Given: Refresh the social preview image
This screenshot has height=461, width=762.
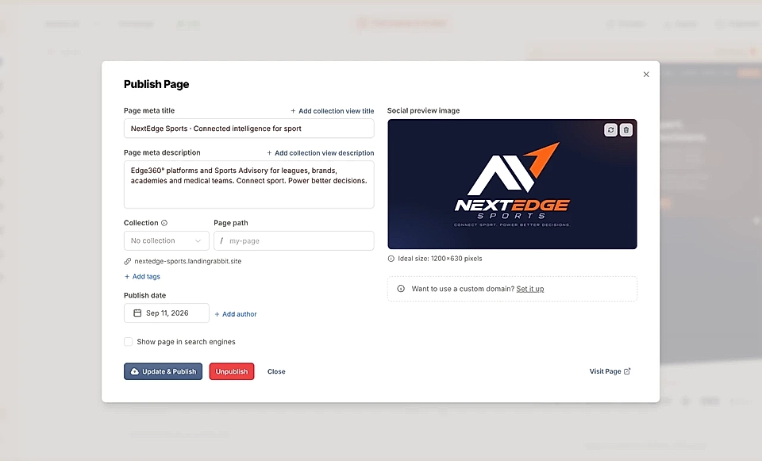Looking at the screenshot, I should click(x=610, y=130).
